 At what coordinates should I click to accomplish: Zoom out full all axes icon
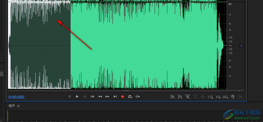tap(203, 97)
